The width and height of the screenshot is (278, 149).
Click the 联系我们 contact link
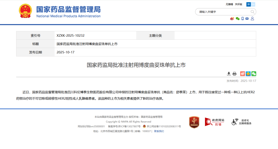click(159, 131)
